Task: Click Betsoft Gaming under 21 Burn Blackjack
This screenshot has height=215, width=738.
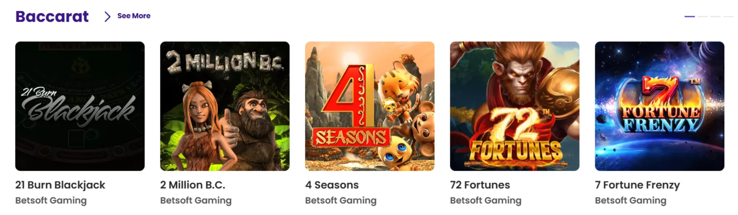Action: (x=51, y=200)
